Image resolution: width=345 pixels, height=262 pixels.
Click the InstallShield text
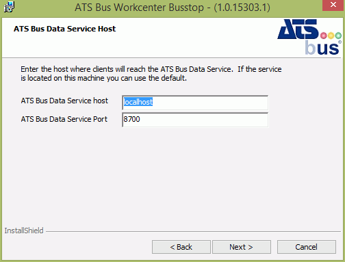[x=24, y=231]
